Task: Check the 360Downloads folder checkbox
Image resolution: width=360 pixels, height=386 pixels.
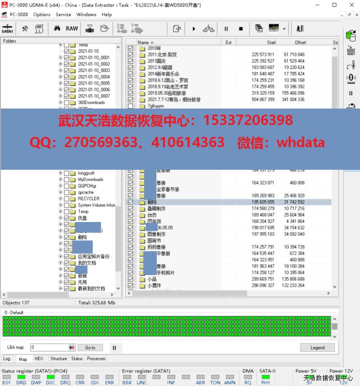Action: coord(67,102)
